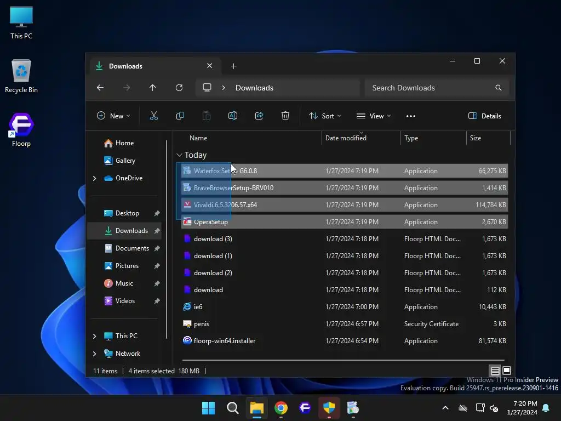Click the Search Downloads field
Image resolution: width=561 pixels, height=421 pixels.
click(437, 88)
